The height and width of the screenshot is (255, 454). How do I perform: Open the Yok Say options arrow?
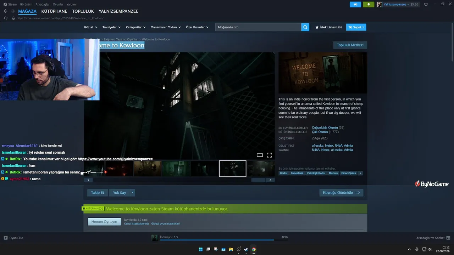pos(133,193)
